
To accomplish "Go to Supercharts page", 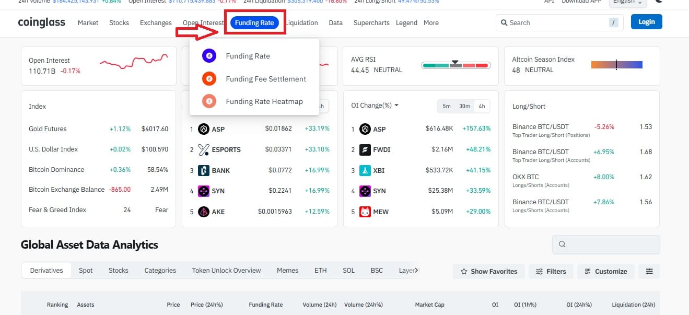I will tap(371, 22).
